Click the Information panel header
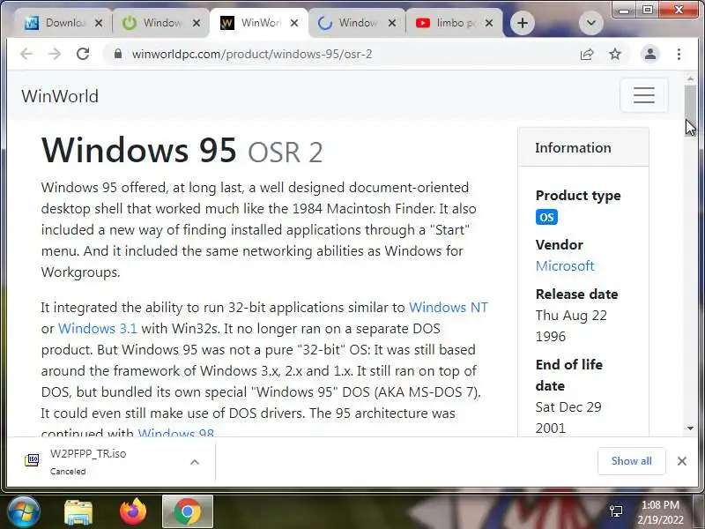 click(x=583, y=147)
